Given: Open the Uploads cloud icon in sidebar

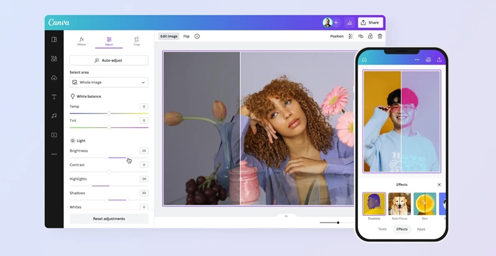Looking at the screenshot, I should pos(54,78).
